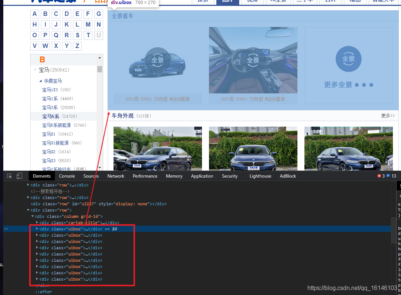Select brand letter M in the alphabet grid

(88, 25)
